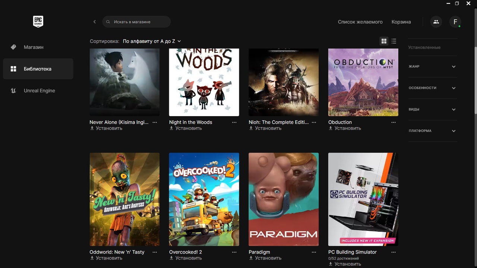Open more options for Oddworld: New 'n' Tasty
477x268 pixels.
pyautogui.click(x=155, y=252)
